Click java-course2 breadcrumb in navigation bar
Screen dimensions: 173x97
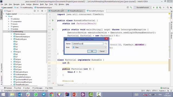pos(7,8)
